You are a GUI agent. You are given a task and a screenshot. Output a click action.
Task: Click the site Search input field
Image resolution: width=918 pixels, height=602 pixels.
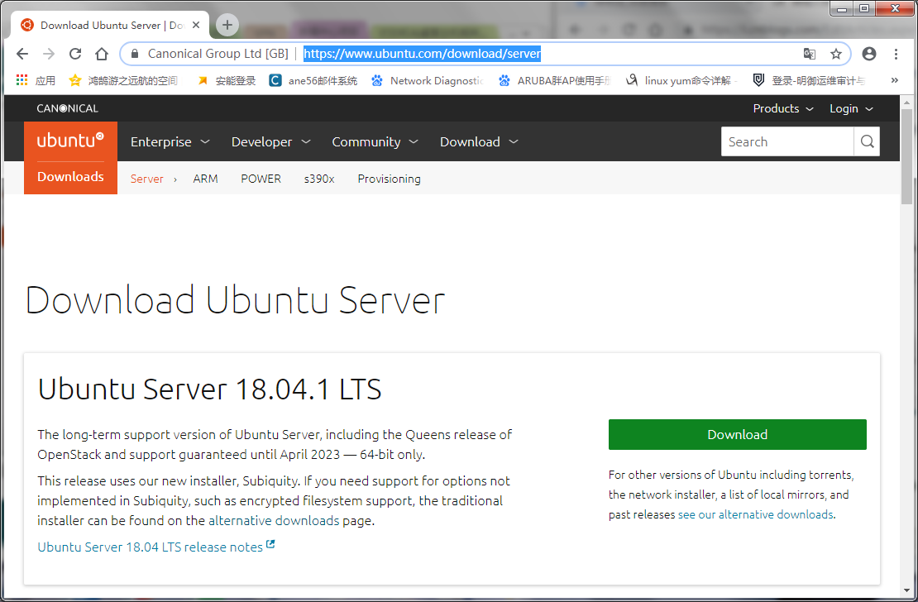click(787, 141)
